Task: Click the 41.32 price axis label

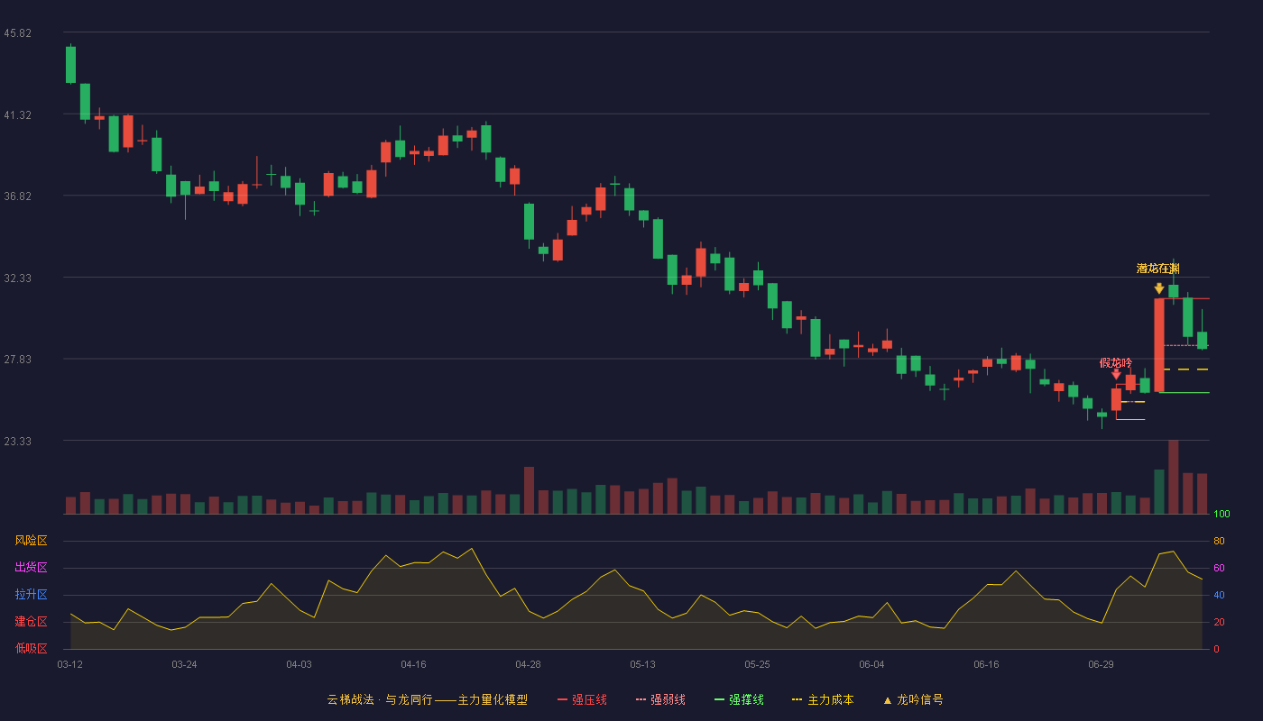Action: pos(18,115)
